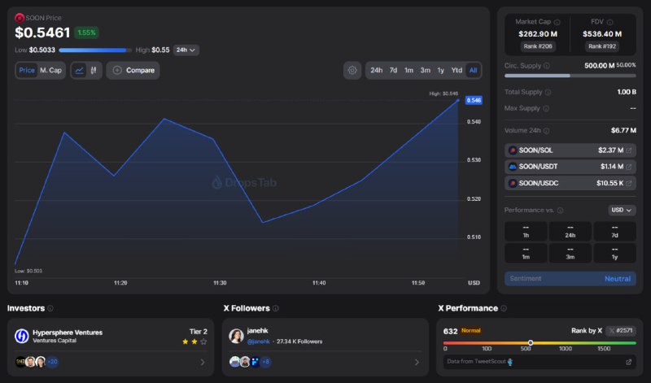Click Hypersphere Ventures logo icon
This screenshot has height=383, width=651.
tap(22, 336)
